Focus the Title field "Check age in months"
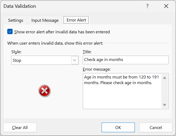 tap(126, 60)
